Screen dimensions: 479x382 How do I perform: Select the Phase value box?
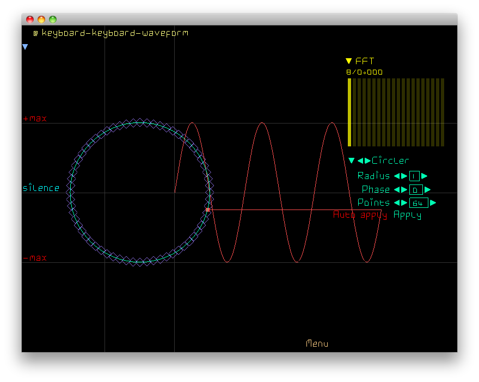coord(416,189)
